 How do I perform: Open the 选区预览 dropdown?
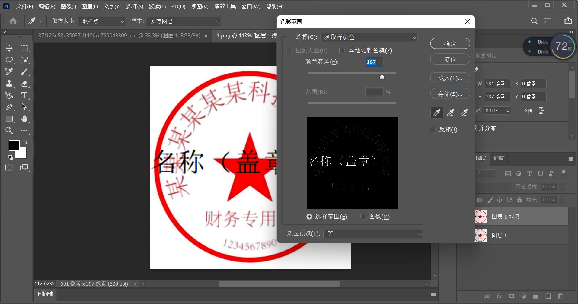[x=372, y=234]
